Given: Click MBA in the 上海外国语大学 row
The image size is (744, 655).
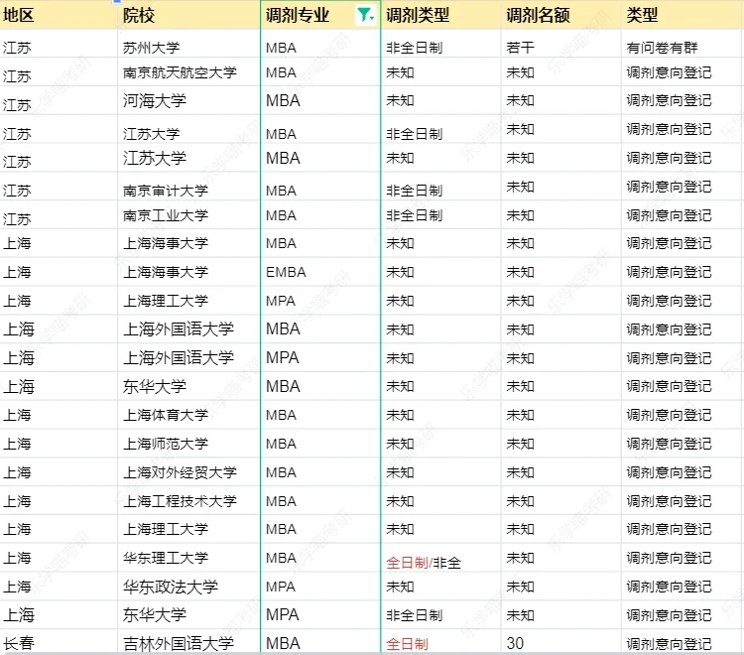Looking at the screenshot, I should pos(283,328).
